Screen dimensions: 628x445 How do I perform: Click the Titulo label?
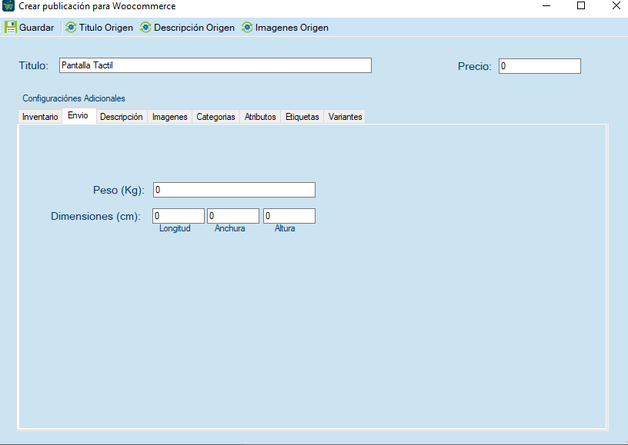coord(34,65)
